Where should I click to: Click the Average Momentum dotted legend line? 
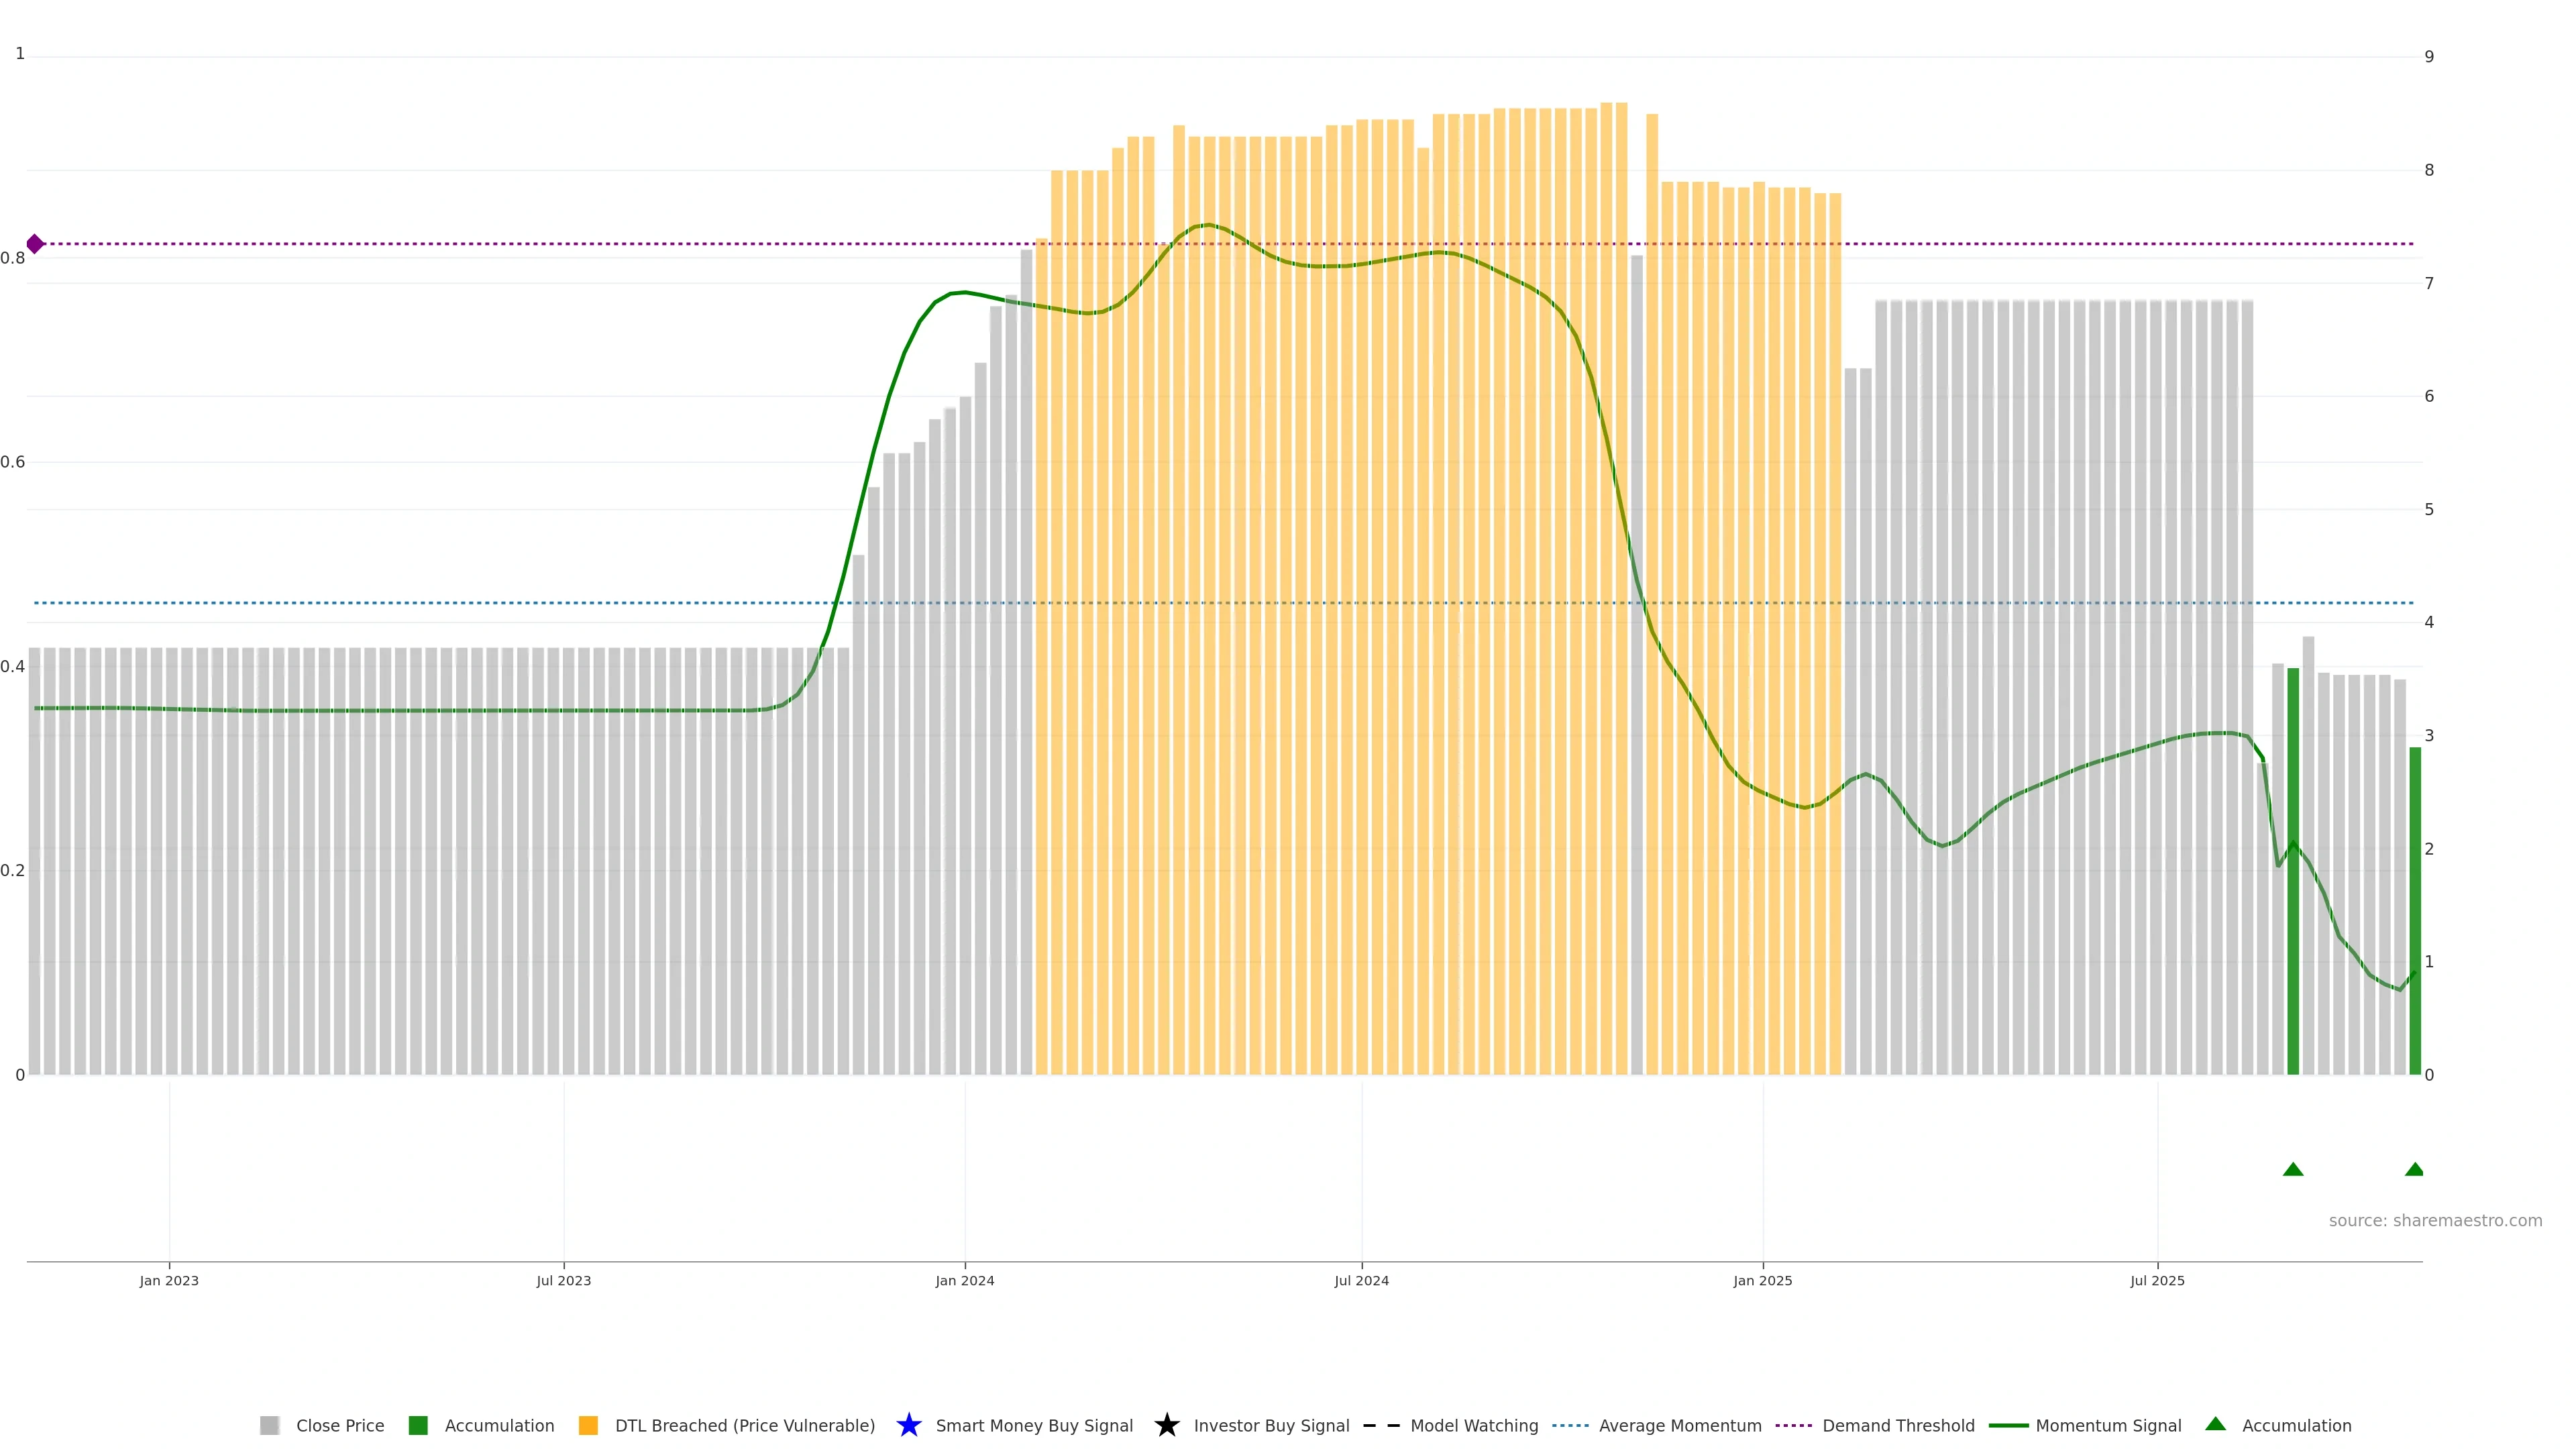[x=1570, y=1425]
